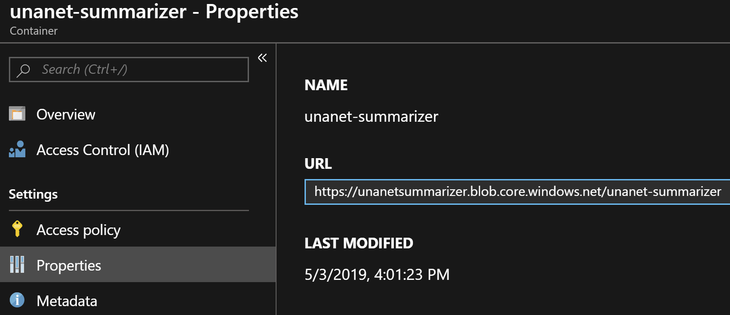Select the Properties menu entry
Screen dimensions: 730x315
coord(68,265)
